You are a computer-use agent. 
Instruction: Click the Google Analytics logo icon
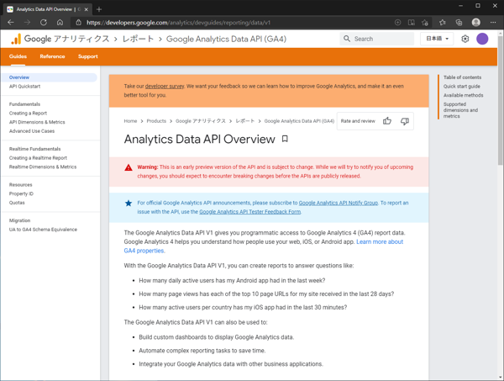click(16, 39)
